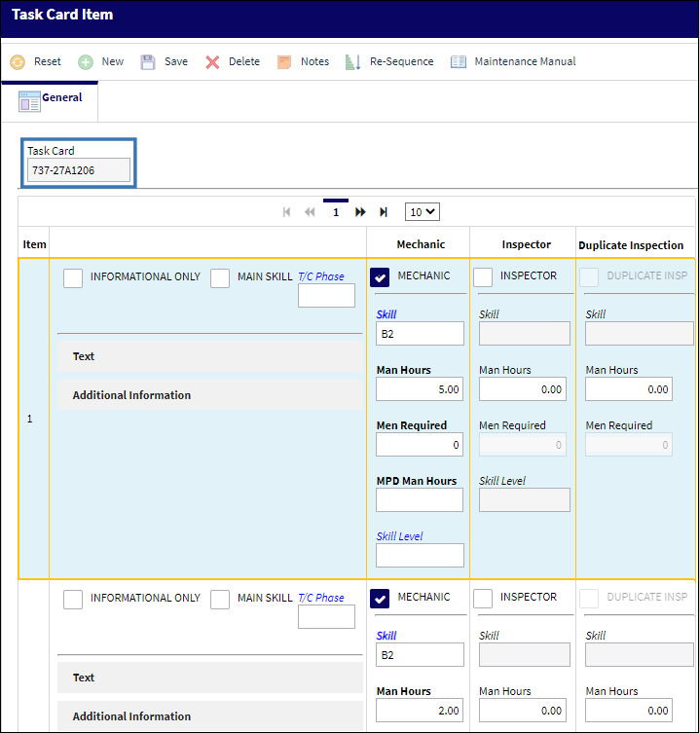Image resolution: width=699 pixels, height=733 pixels.
Task: Click Inspector Man Hours in second item
Action: [x=523, y=710]
